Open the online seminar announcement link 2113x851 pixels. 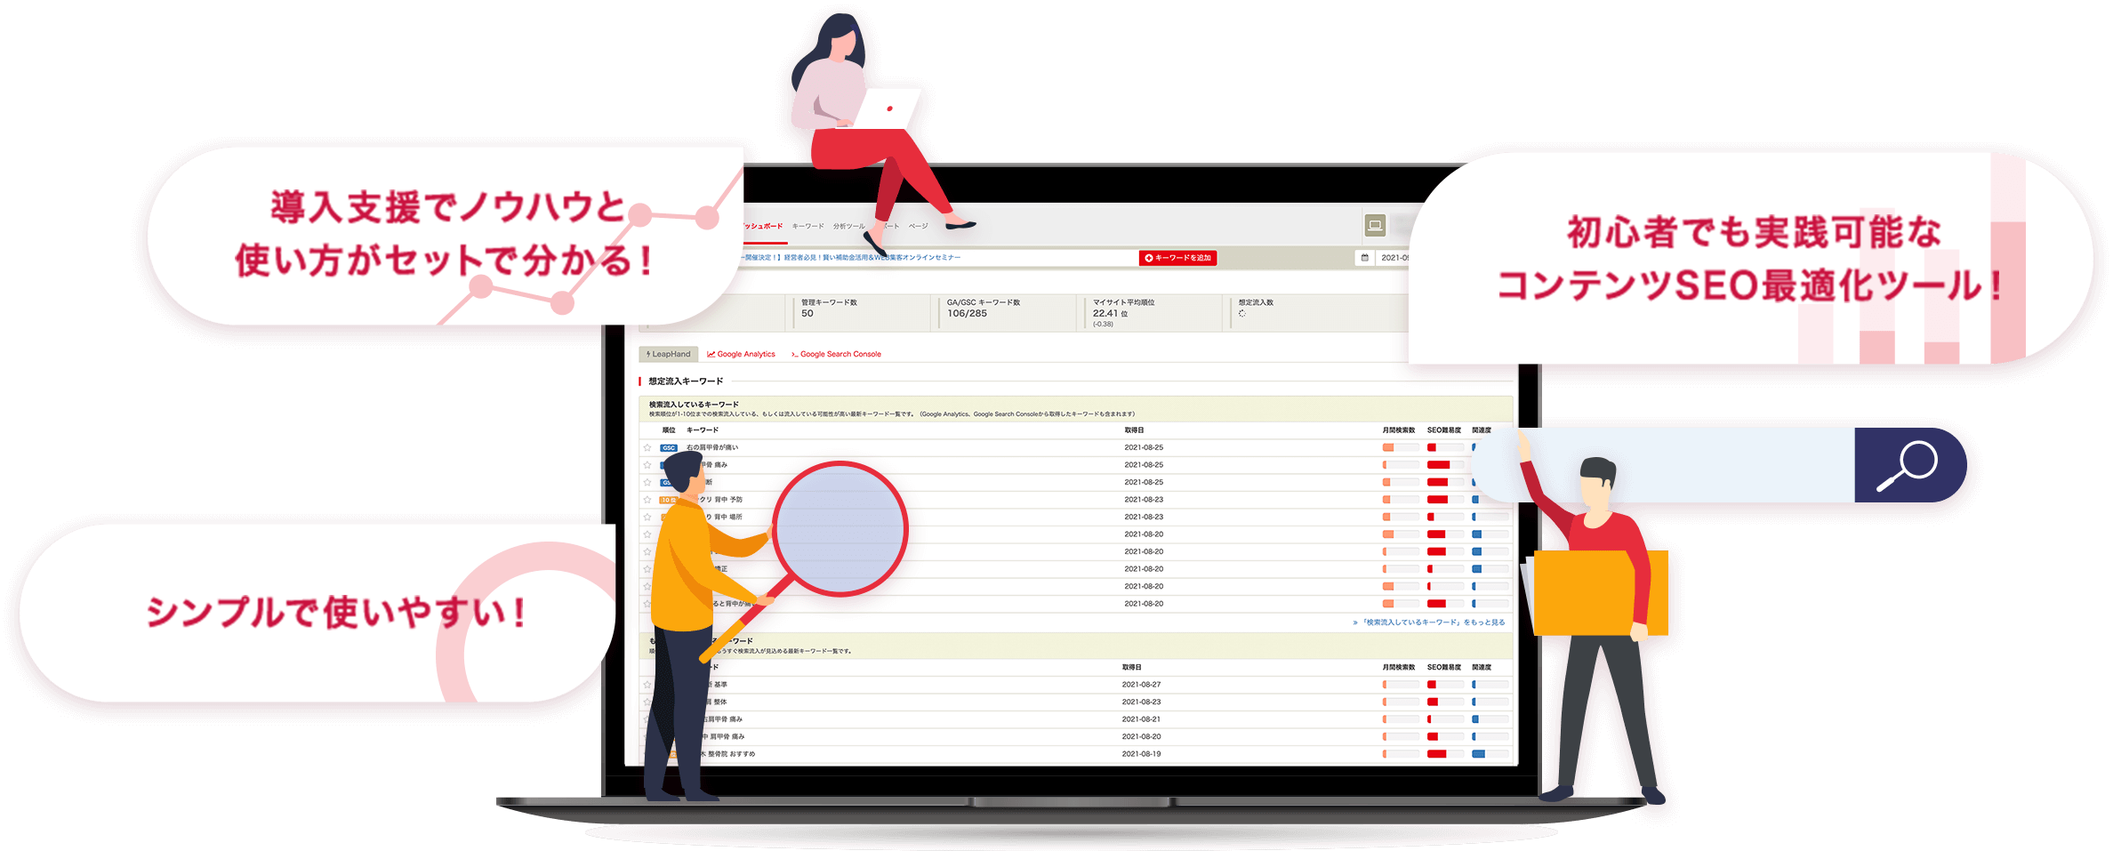851,258
